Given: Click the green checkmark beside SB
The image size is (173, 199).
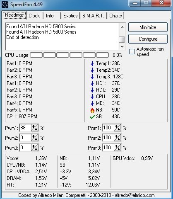Looking at the screenshot, I should pos(92,117).
